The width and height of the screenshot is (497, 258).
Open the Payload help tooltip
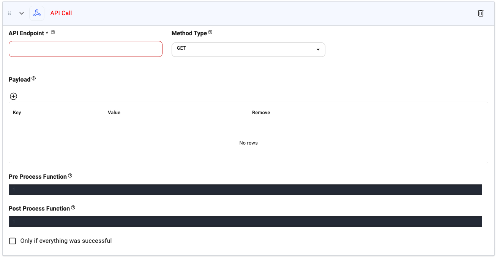point(33,78)
